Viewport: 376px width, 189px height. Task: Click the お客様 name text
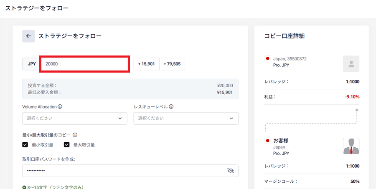point(281,141)
